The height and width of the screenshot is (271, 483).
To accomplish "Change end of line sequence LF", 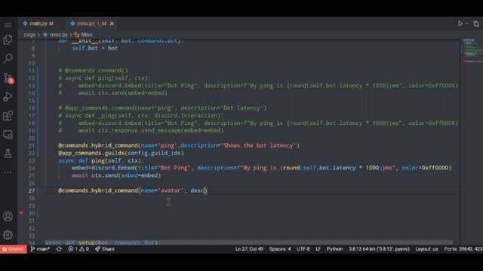I will tap(318, 249).
